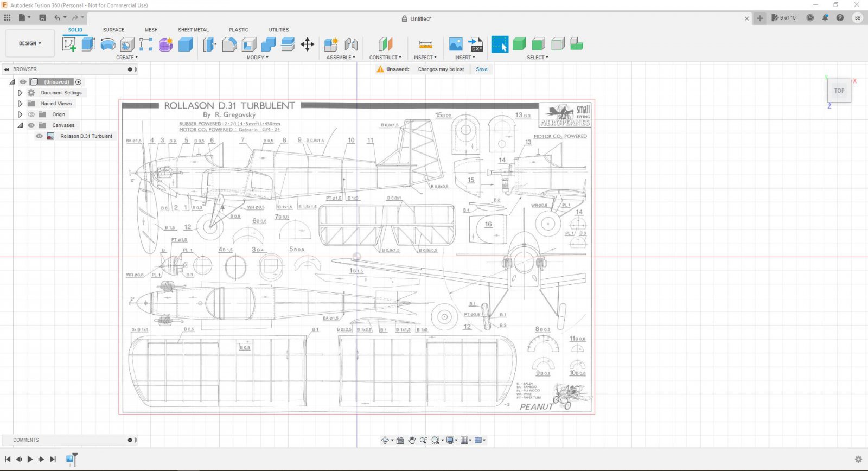868x471 pixels.
Task: Click the 9 of 10 documents indicator
Action: (784, 18)
